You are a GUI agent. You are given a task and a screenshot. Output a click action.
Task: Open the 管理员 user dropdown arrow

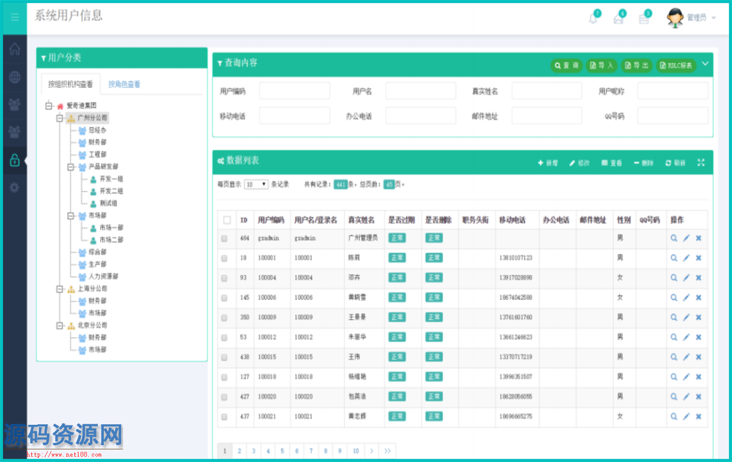pyautogui.click(x=713, y=18)
